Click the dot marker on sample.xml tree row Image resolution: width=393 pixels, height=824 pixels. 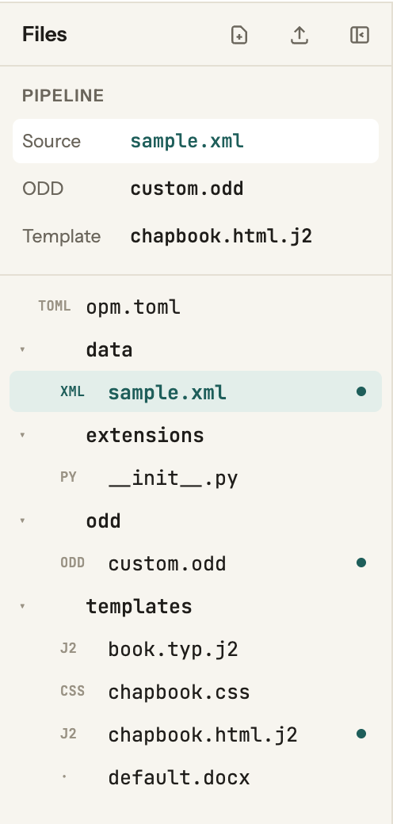click(361, 391)
